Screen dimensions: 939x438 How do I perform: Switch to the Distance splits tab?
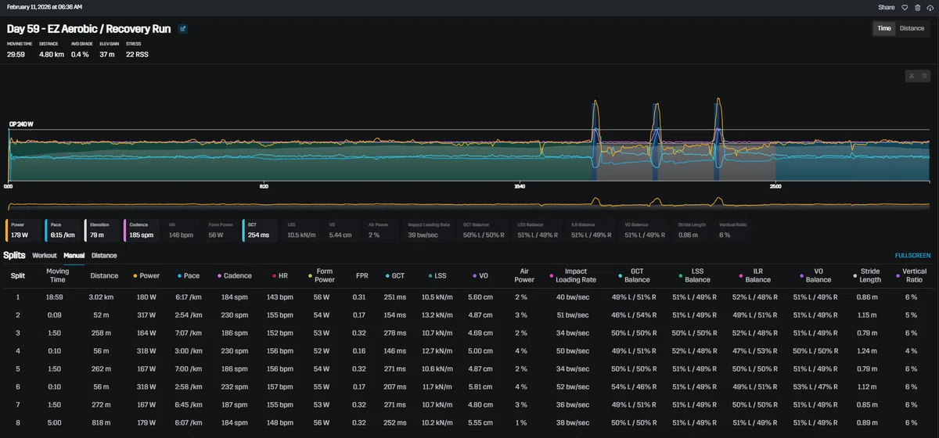(x=104, y=255)
